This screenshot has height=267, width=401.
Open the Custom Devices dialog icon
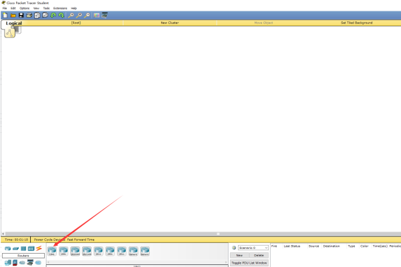click(104, 15)
